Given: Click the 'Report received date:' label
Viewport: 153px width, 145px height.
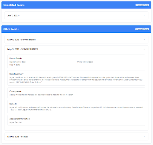Looking at the screenshot, I should pyautogui.click(x=17, y=62).
